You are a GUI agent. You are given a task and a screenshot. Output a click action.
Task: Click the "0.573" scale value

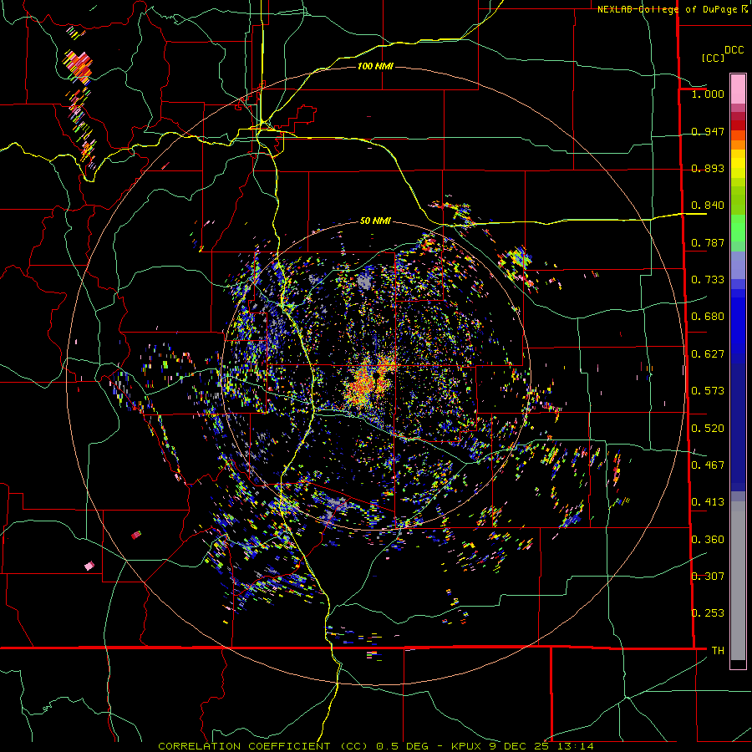pos(708,391)
